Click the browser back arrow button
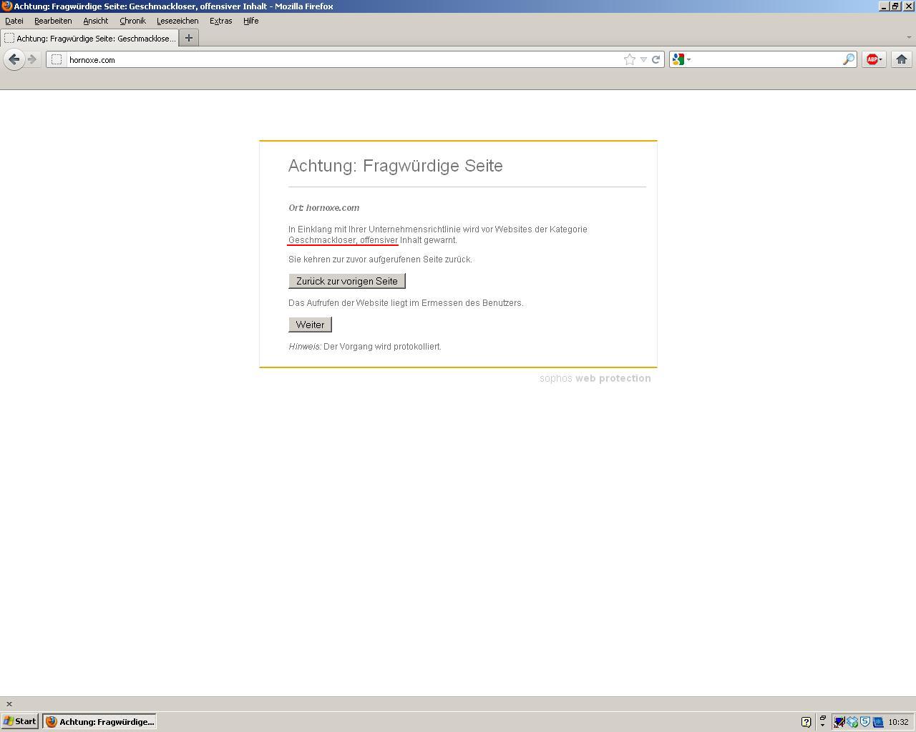The image size is (916, 732). click(x=14, y=59)
